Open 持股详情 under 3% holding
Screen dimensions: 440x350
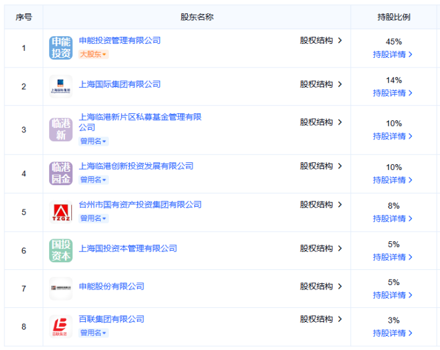coord(393,333)
